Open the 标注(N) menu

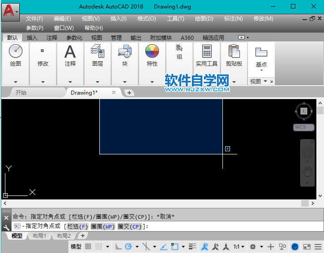(233, 19)
